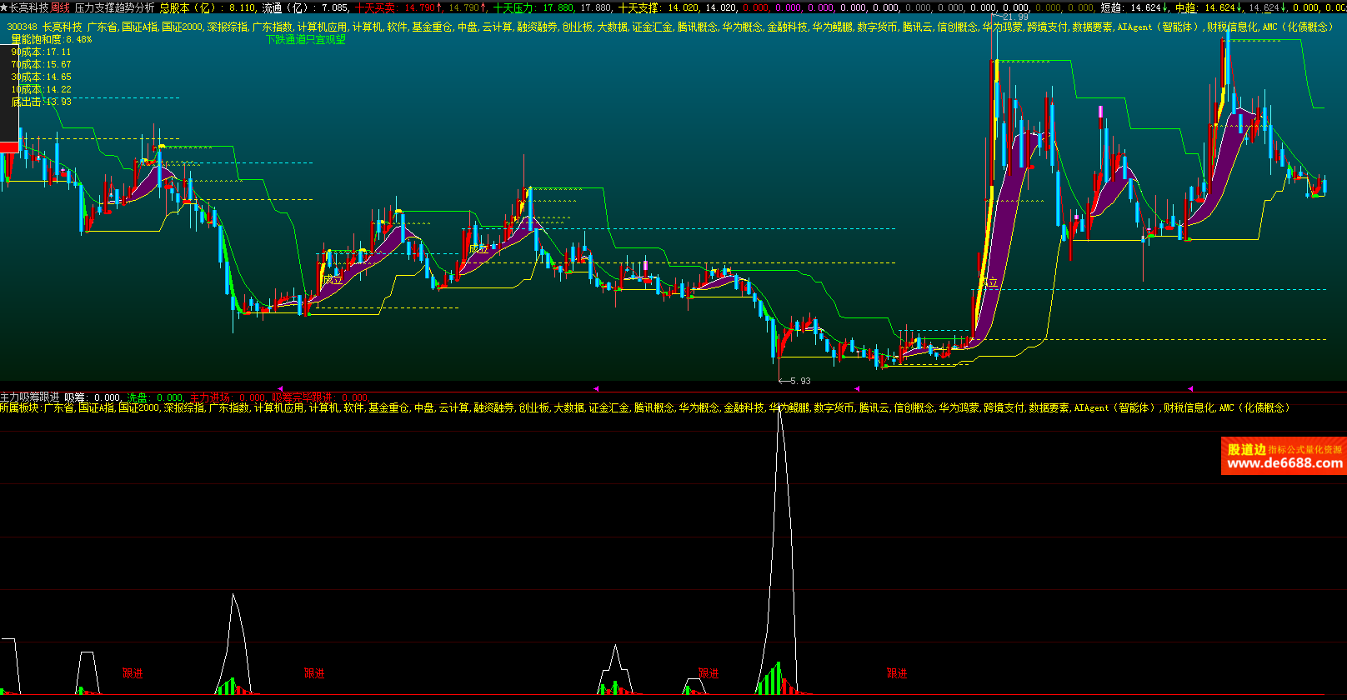
Task: Click the 股道边 www.de6688.com watermark banner
Action: tap(1284, 456)
